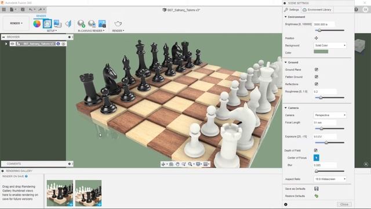Image resolution: width=371 pixels, height=209 pixels.
Task: Start the In-Canvas Render sphere icon
Action: 81,24
